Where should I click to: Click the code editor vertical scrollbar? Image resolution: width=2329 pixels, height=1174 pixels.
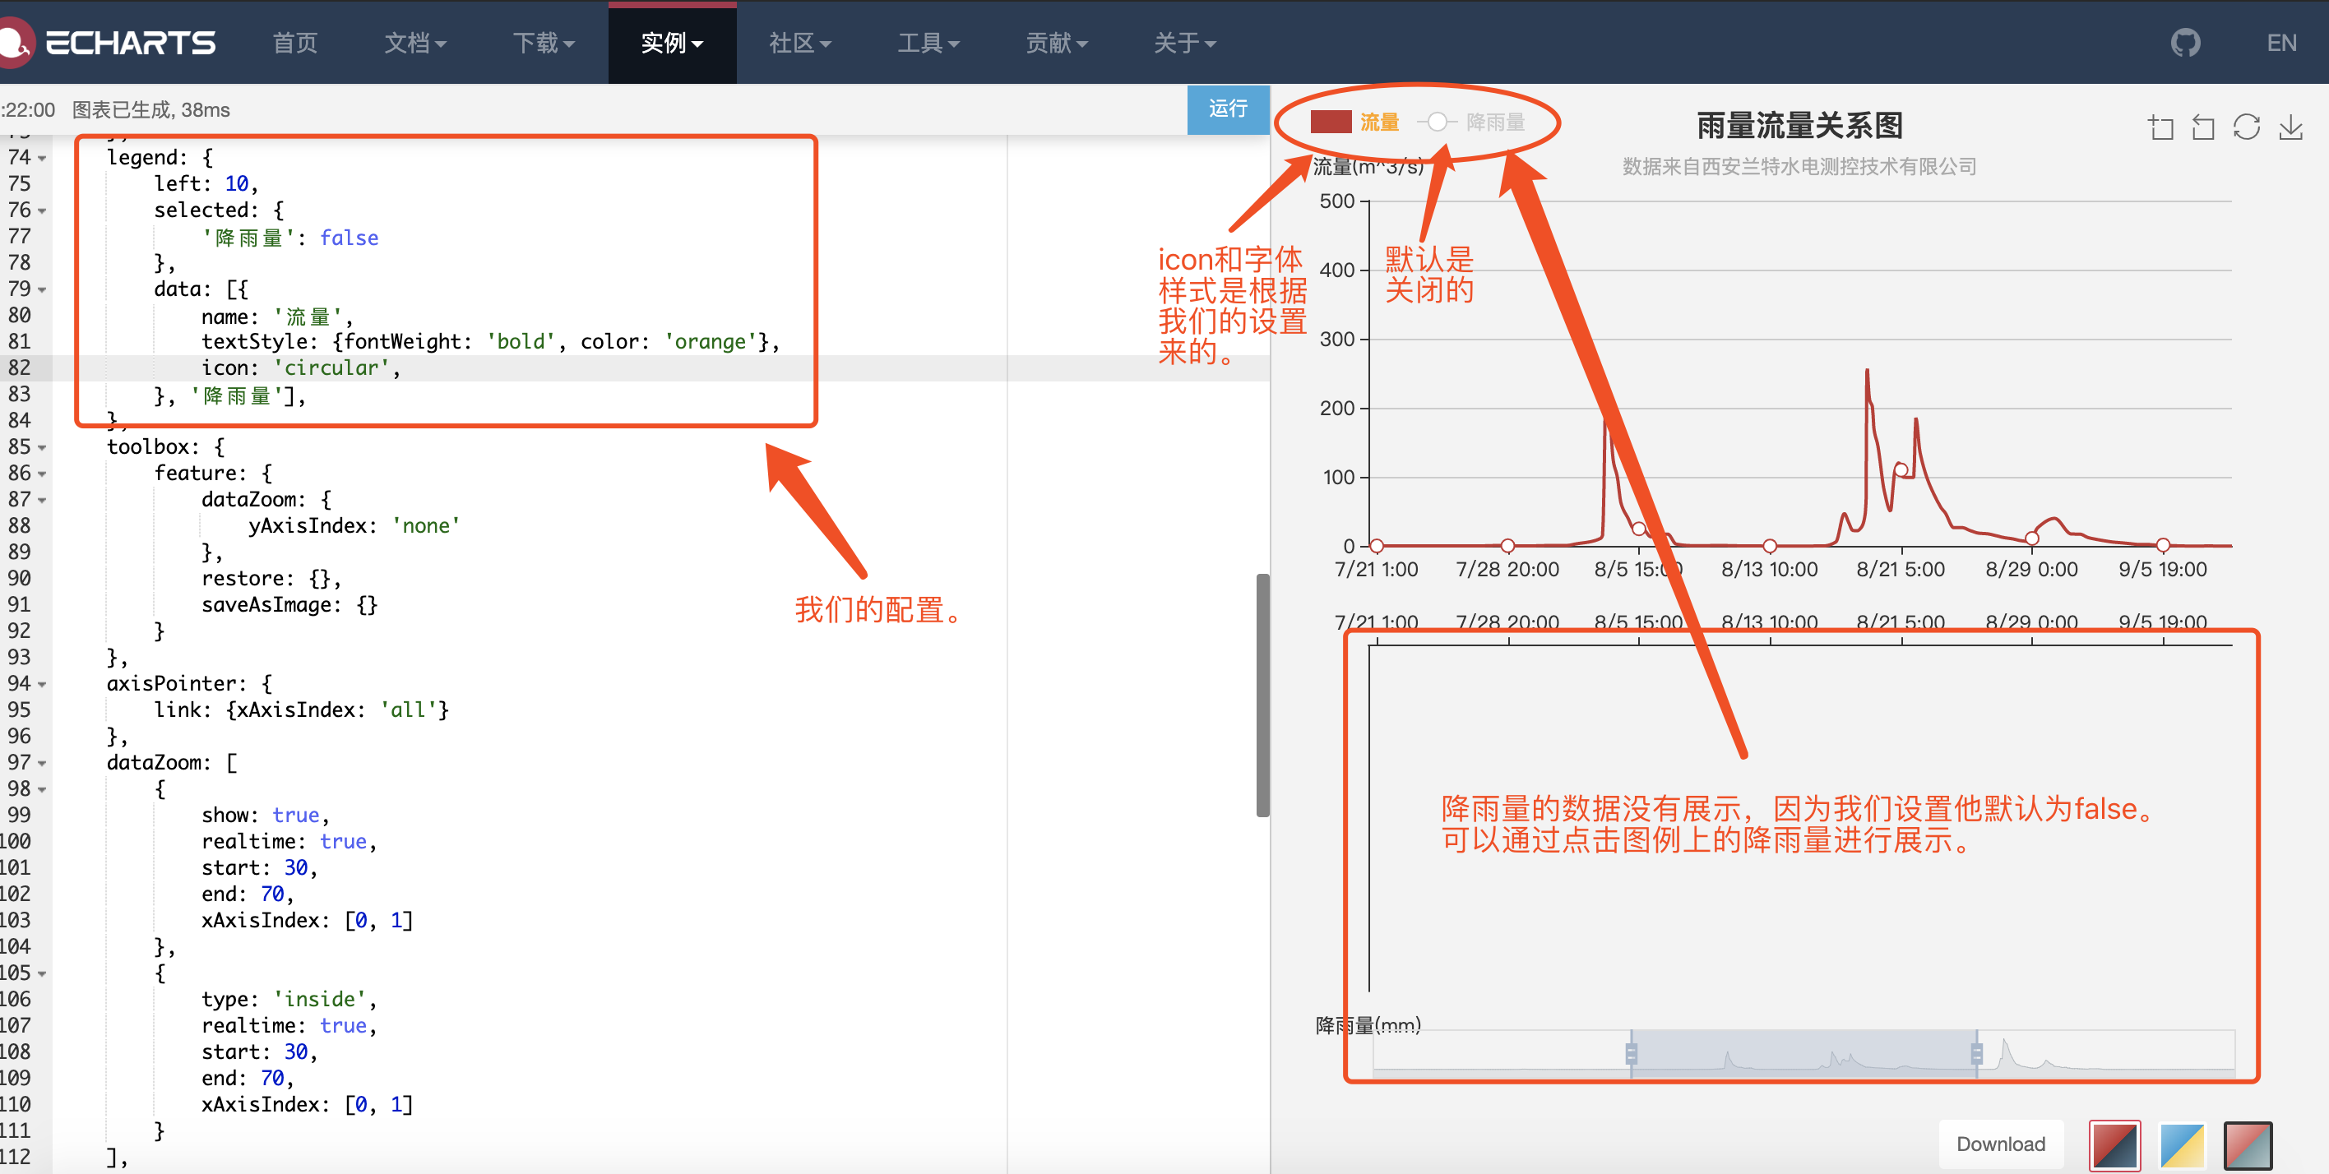1262,695
